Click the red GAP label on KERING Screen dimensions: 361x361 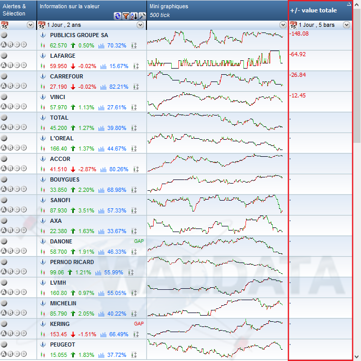click(139, 324)
